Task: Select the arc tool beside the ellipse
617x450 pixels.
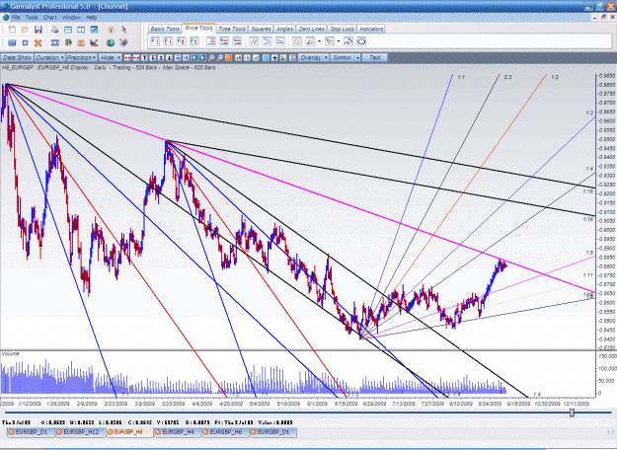Action: pyautogui.click(x=348, y=41)
